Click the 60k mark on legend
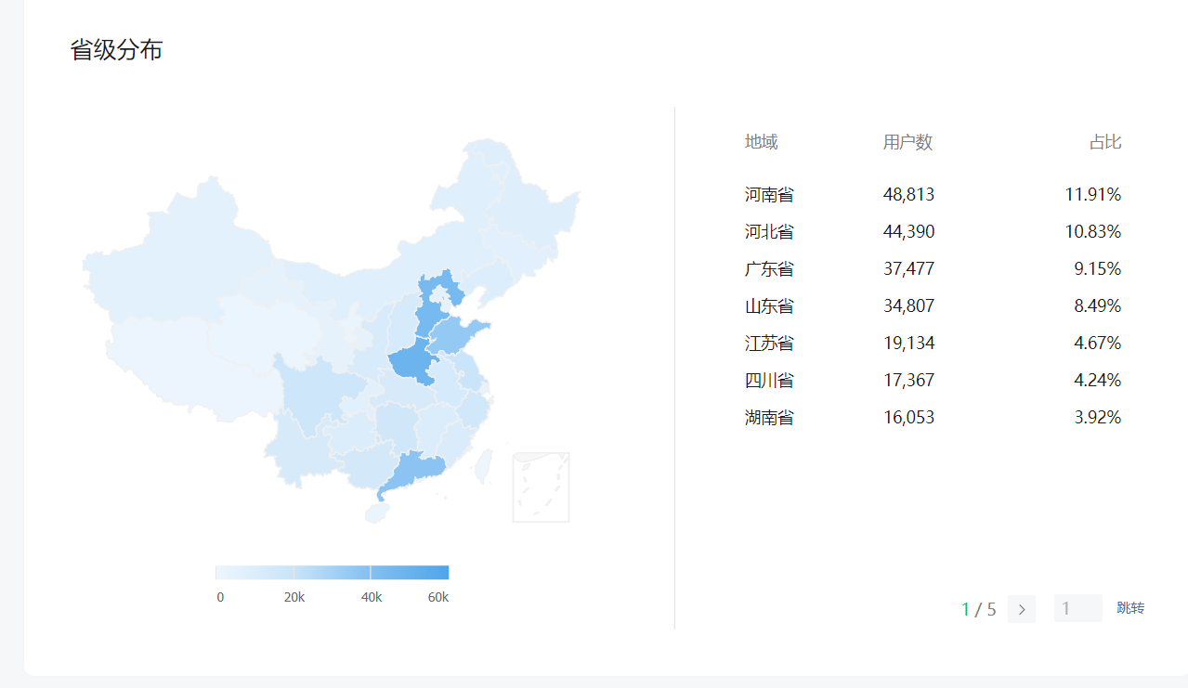This screenshot has height=688, width=1188. (438, 597)
